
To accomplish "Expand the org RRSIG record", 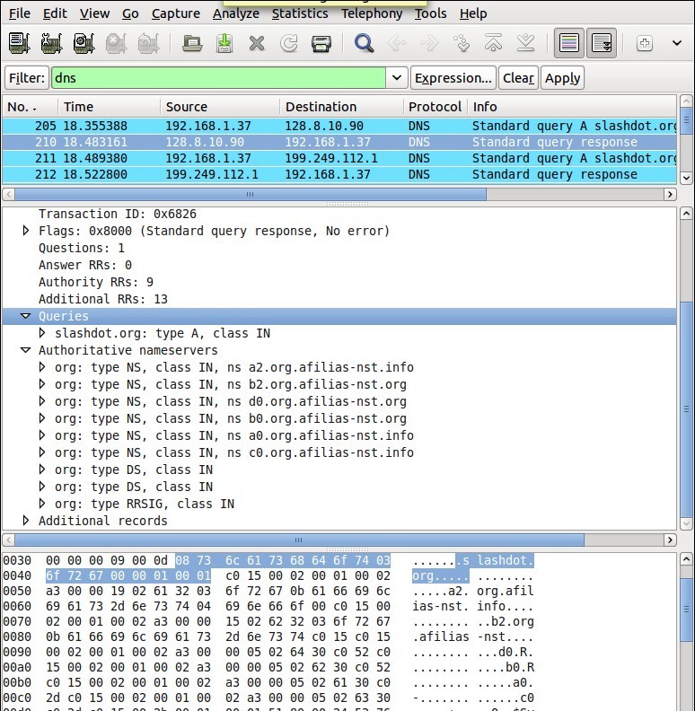I will [x=42, y=504].
